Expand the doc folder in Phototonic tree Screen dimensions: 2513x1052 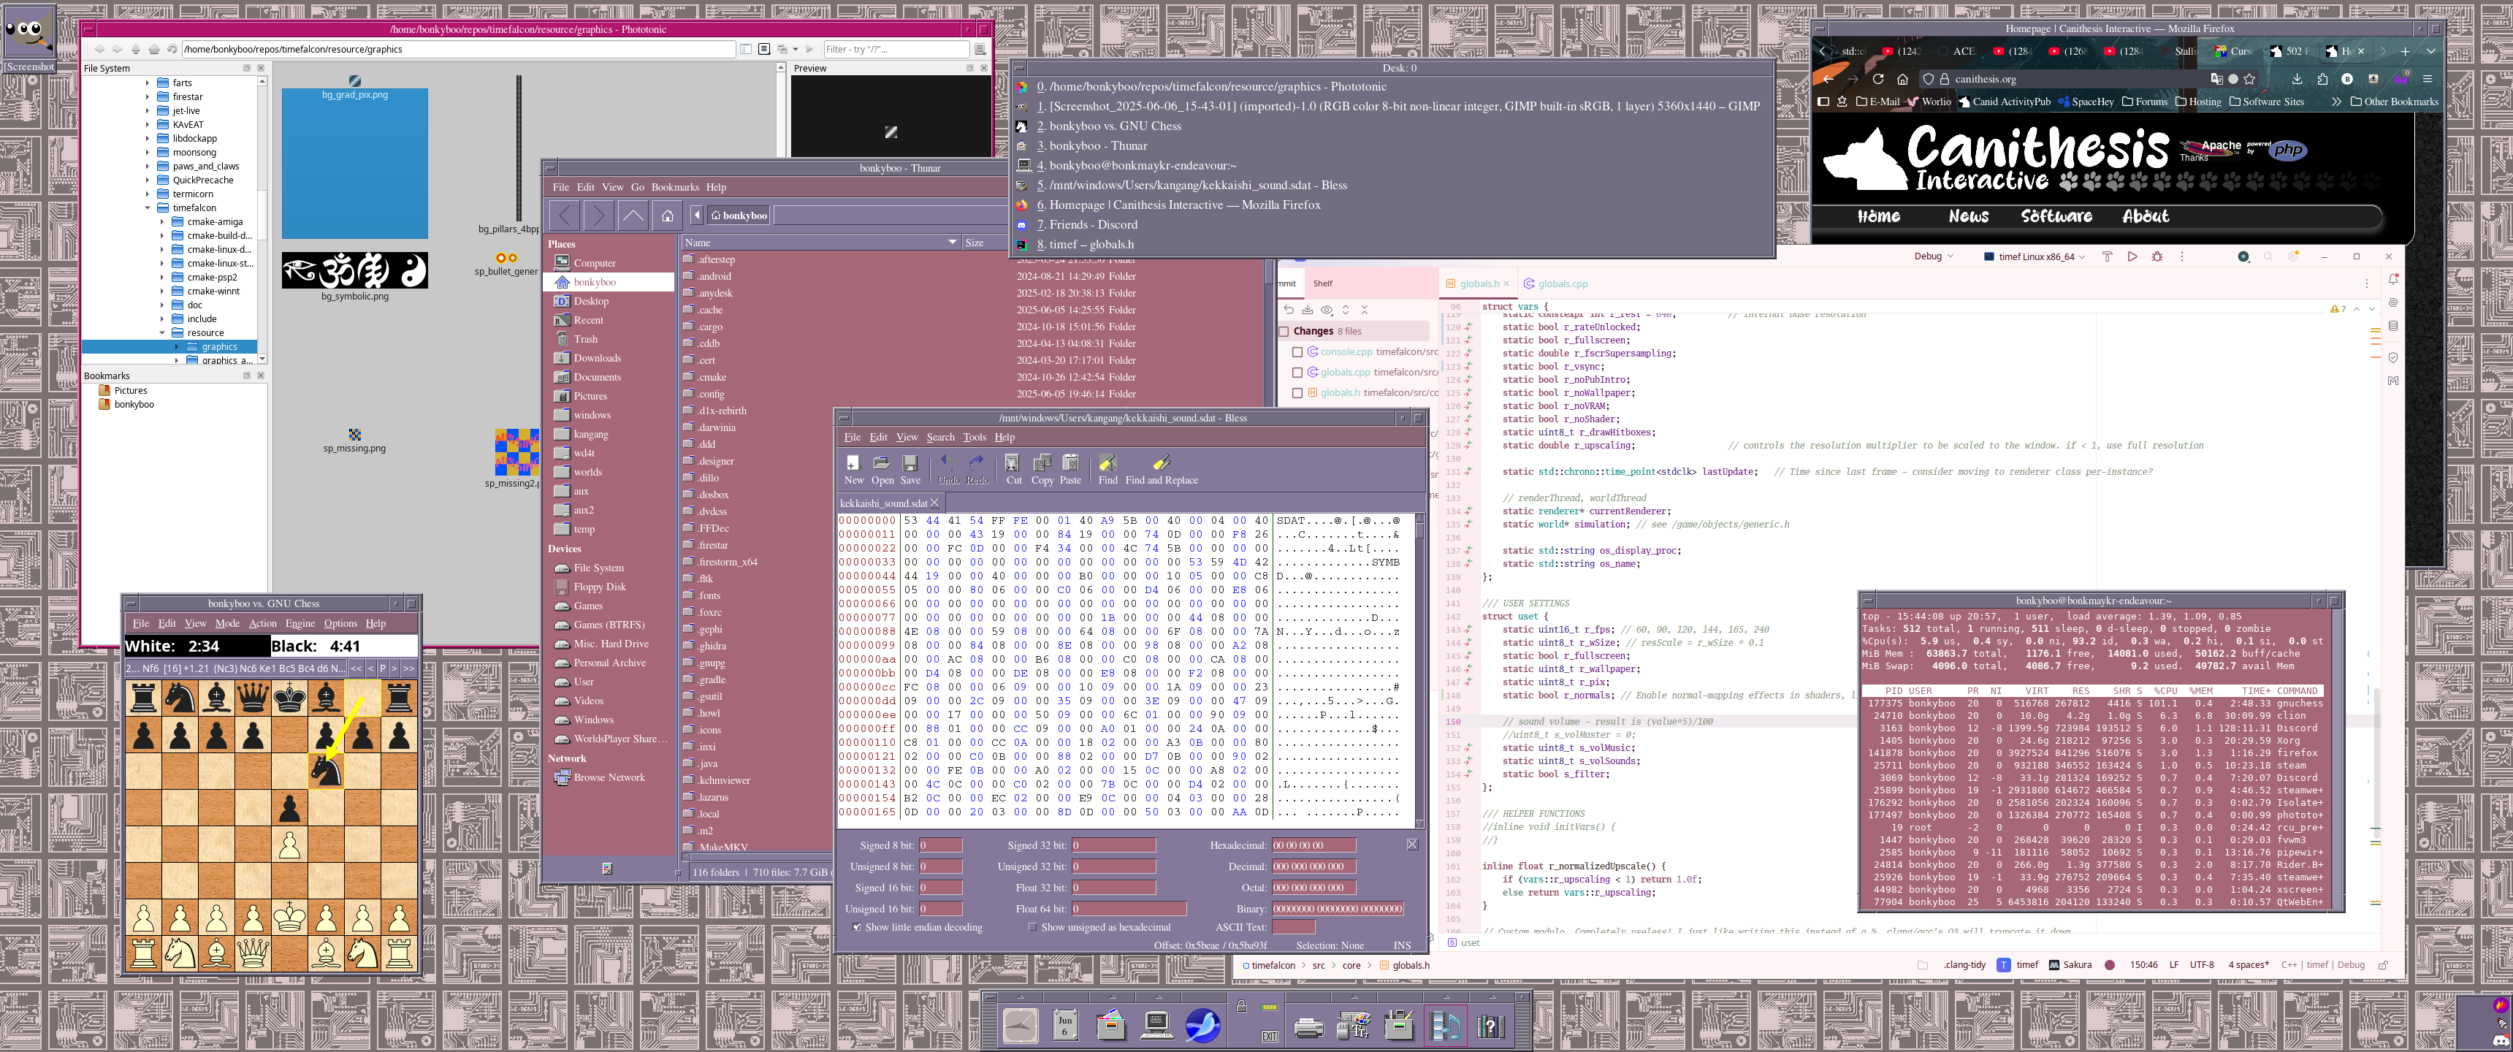point(162,305)
